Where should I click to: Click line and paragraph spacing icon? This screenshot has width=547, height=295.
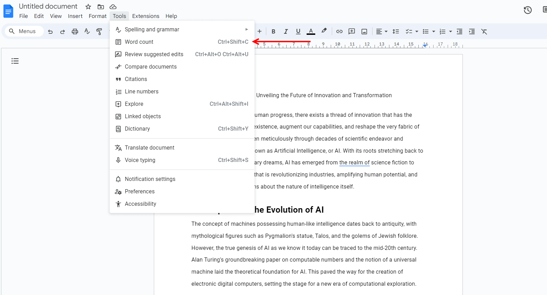click(396, 31)
